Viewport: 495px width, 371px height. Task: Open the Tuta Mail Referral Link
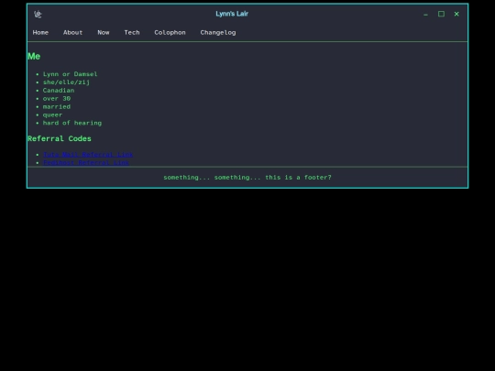pyautogui.click(x=88, y=155)
